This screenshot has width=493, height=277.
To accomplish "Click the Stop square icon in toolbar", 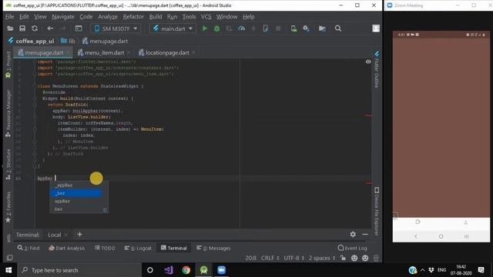I will coord(278,28).
